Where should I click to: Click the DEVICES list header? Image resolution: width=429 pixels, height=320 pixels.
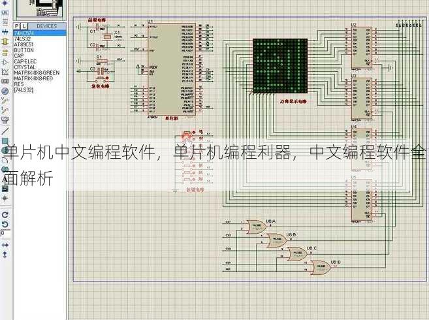click(x=47, y=26)
